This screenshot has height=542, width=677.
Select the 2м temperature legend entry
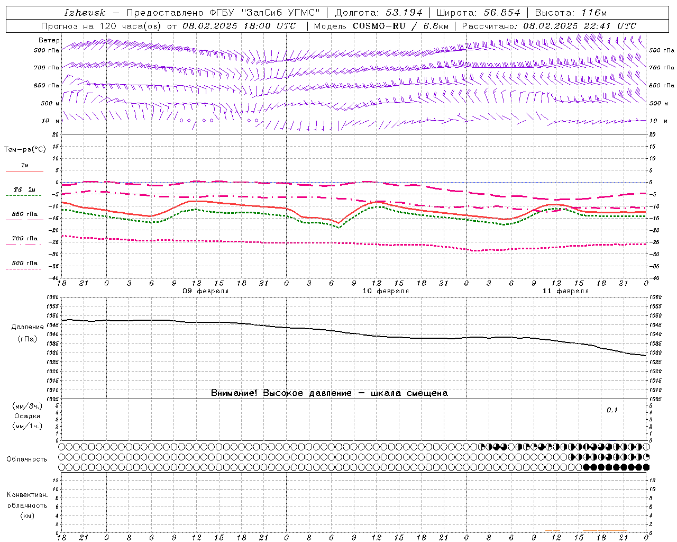[25, 166]
